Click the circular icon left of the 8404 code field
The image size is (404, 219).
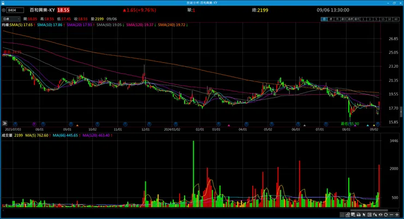coord(4,10)
